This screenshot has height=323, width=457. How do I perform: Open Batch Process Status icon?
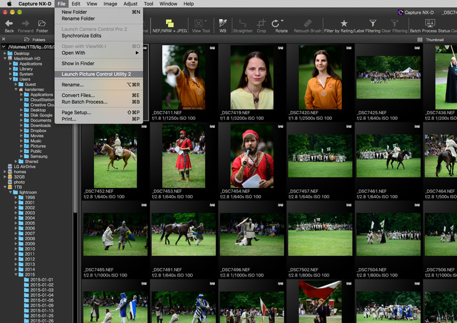pos(430,23)
